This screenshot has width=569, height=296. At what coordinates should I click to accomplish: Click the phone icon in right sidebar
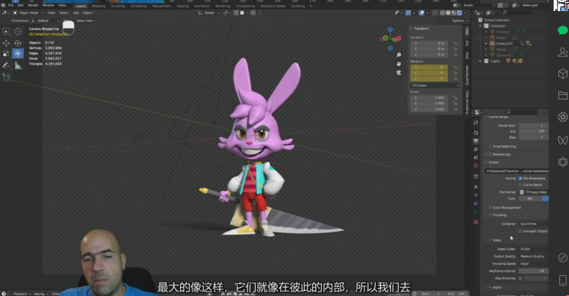coord(563,281)
